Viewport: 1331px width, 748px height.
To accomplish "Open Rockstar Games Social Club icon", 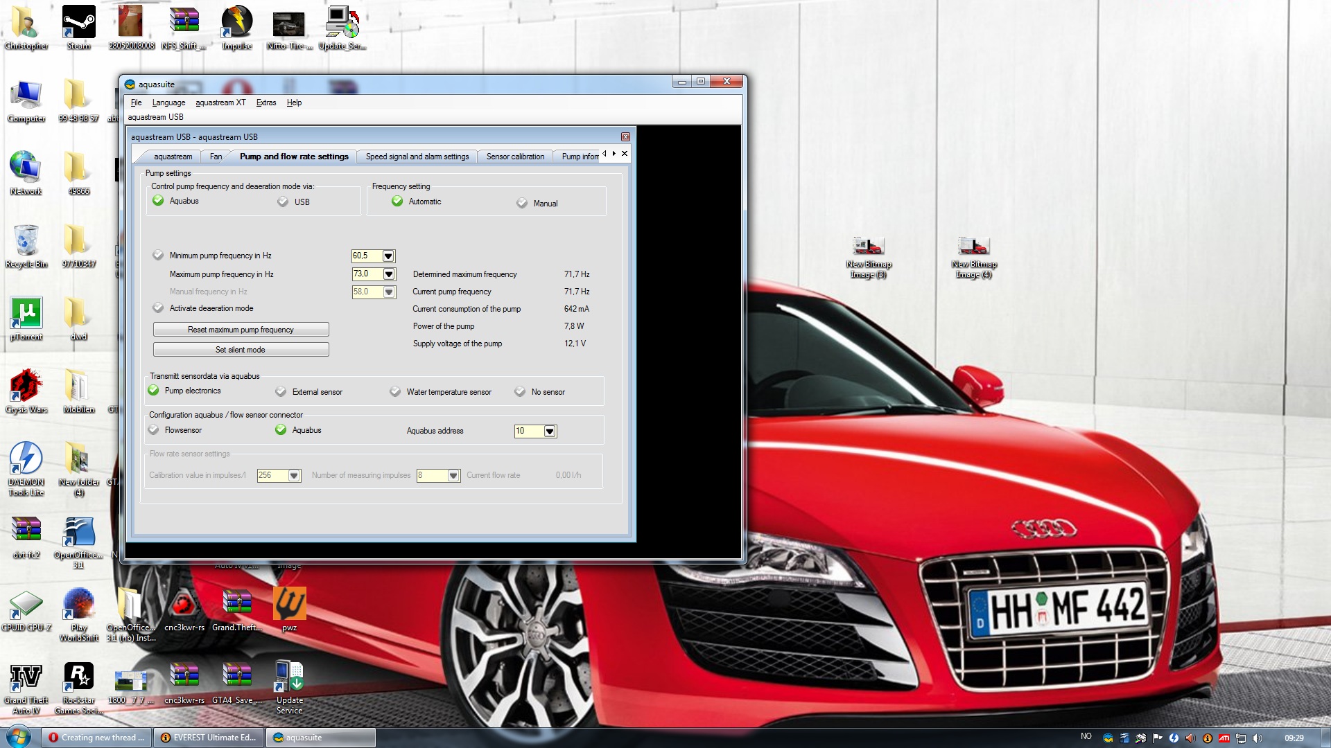I will pos(78,677).
